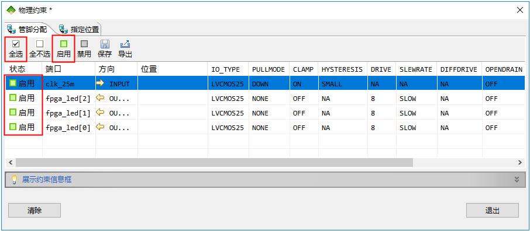Save constraints with the 保存 icon
The height and width of the screenshot is (231, 530).
tap(105, 44)
